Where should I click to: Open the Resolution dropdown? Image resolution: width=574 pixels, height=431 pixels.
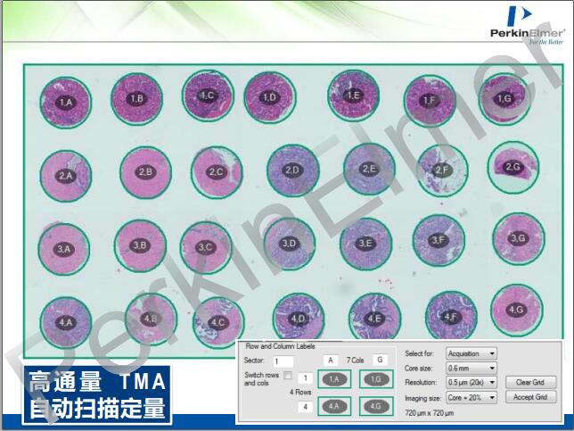pos(471,382)
